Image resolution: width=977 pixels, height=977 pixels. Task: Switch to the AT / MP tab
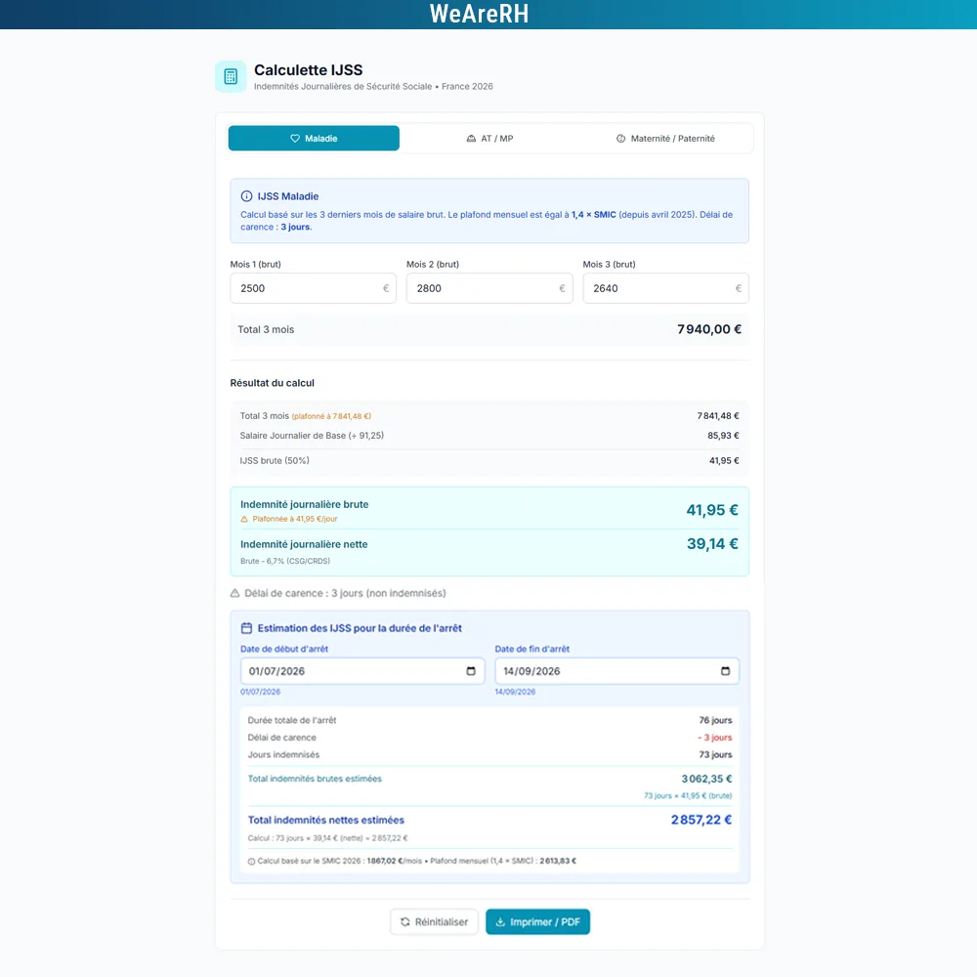click(x=489, y=139)
